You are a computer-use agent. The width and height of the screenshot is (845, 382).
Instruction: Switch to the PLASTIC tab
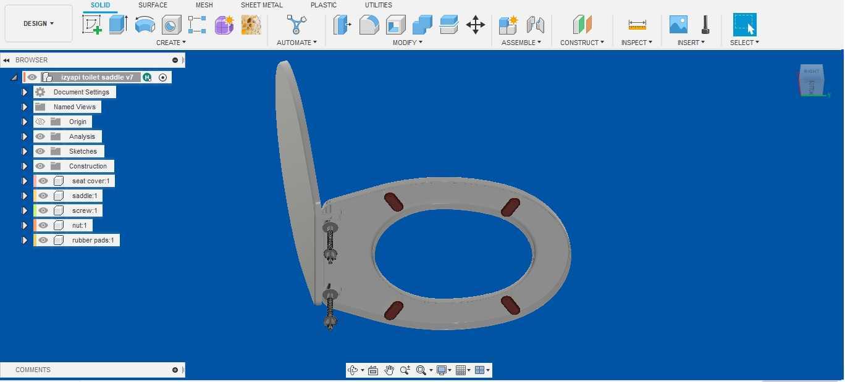click(324, 5)
